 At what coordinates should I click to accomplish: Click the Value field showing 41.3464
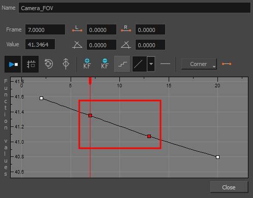pos(40,44)
